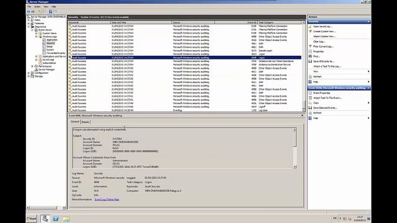The width and height of the screenshot is (397, 223).
Task: Expand Applications and Services Logs node
Action: click(x=36, y=56)
